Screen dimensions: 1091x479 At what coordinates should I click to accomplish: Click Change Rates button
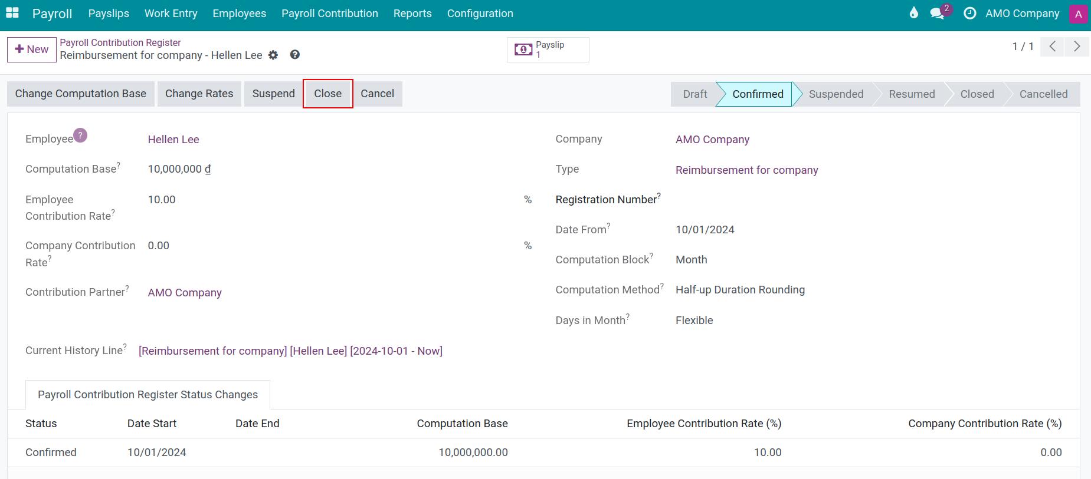[199, 94]
